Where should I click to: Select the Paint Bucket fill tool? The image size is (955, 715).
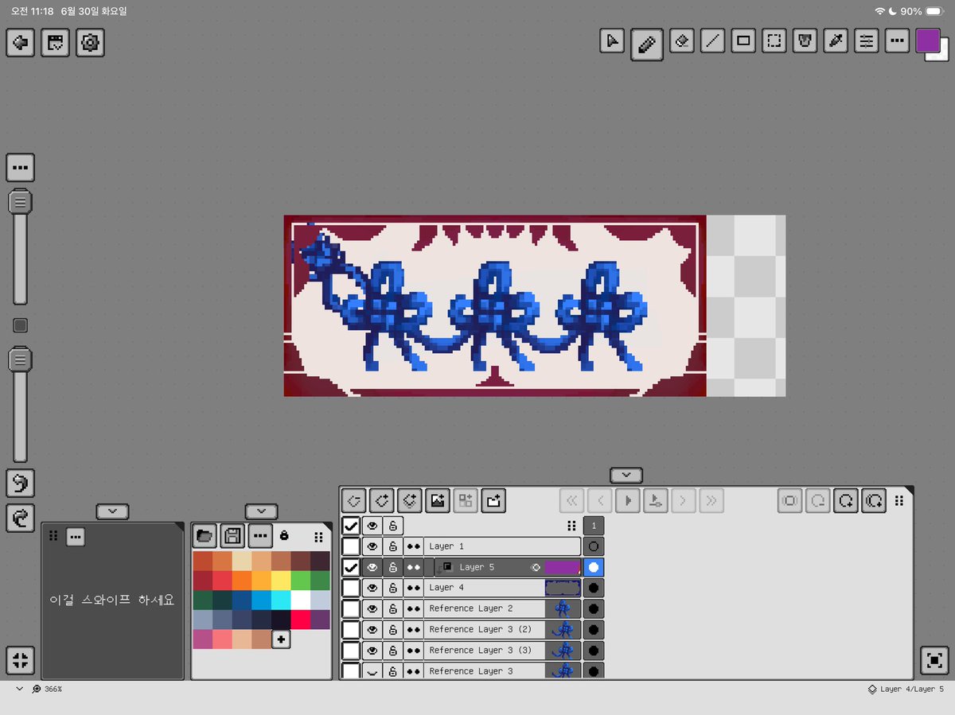(x=805, y=41)
